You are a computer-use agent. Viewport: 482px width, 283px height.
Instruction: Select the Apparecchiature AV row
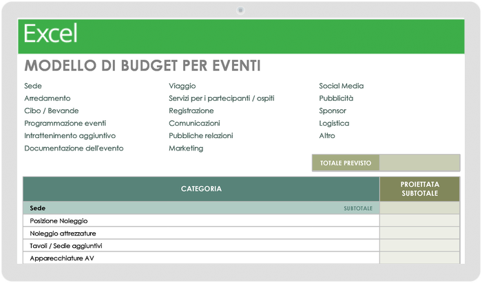201,258
